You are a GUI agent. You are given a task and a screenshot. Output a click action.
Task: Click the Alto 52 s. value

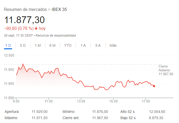(157, 112)
